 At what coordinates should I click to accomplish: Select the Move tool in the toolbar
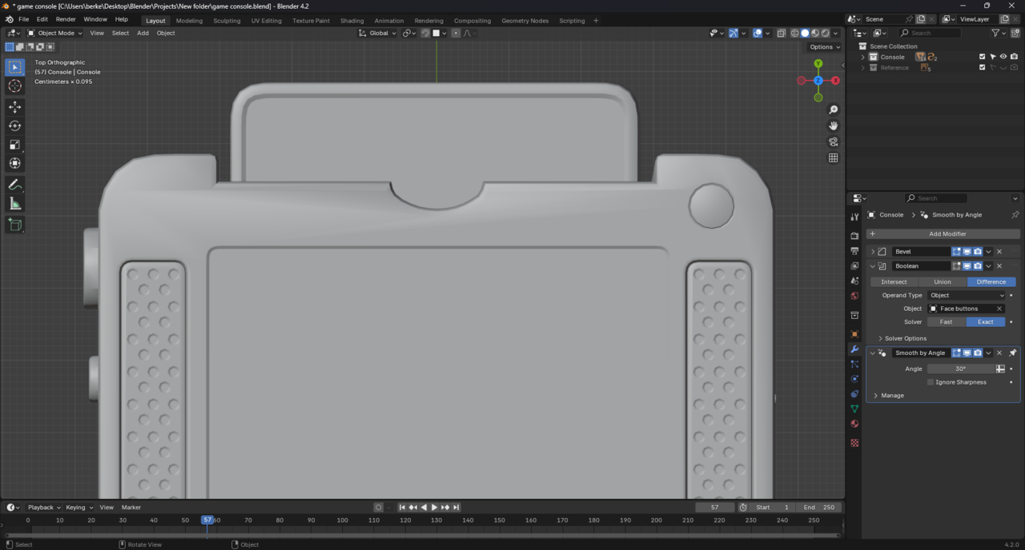point(14,106)
